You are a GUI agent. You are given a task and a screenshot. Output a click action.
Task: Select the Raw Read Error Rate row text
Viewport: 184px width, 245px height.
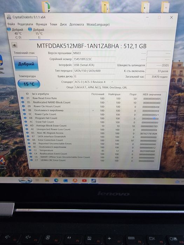pos(45,98)
